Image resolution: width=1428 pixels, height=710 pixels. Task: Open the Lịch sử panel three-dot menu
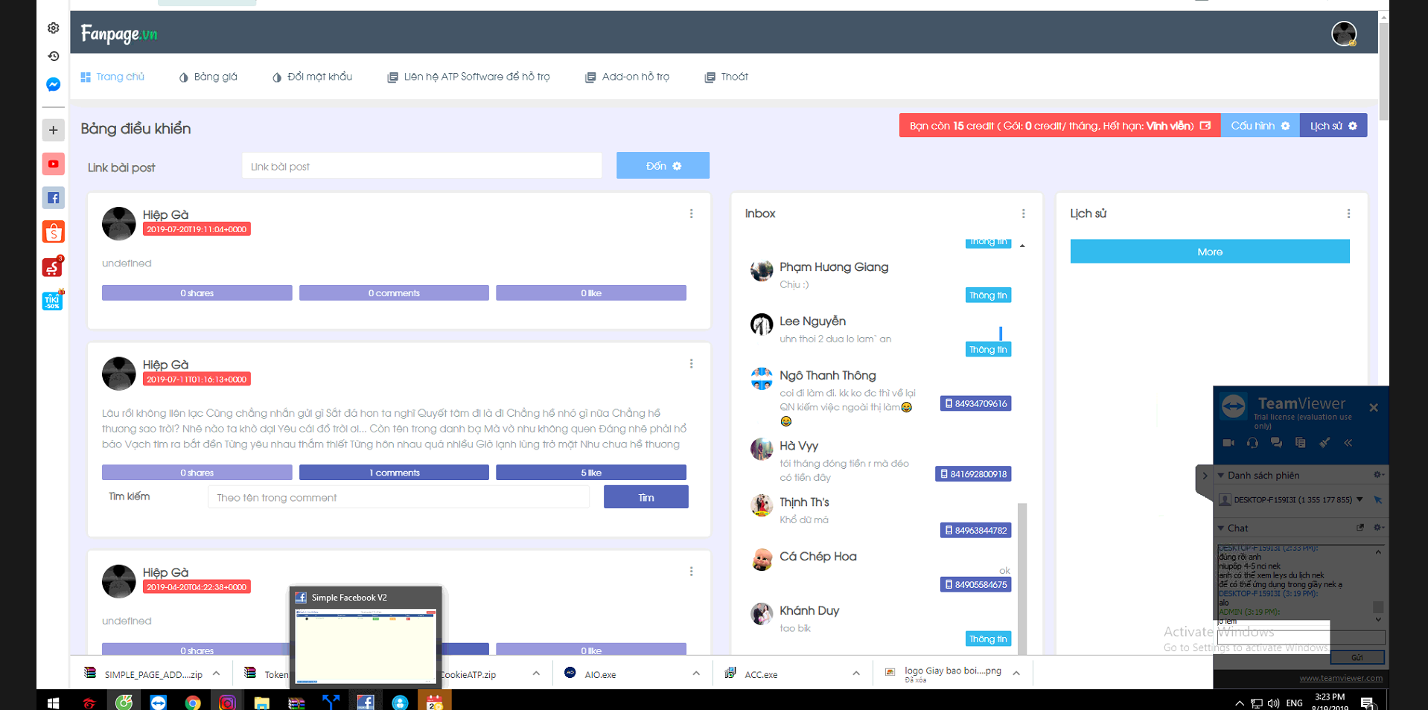click(x=1348, y=214)
